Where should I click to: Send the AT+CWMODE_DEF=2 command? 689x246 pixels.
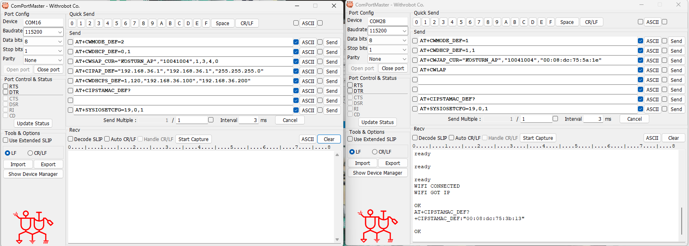(x=332, y=42)
